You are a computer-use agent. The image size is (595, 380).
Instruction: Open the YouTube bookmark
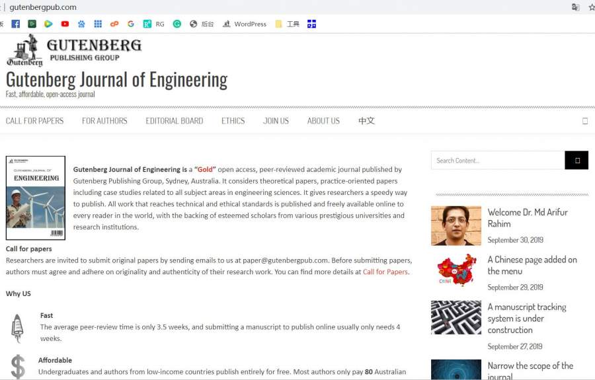[65, 24]
